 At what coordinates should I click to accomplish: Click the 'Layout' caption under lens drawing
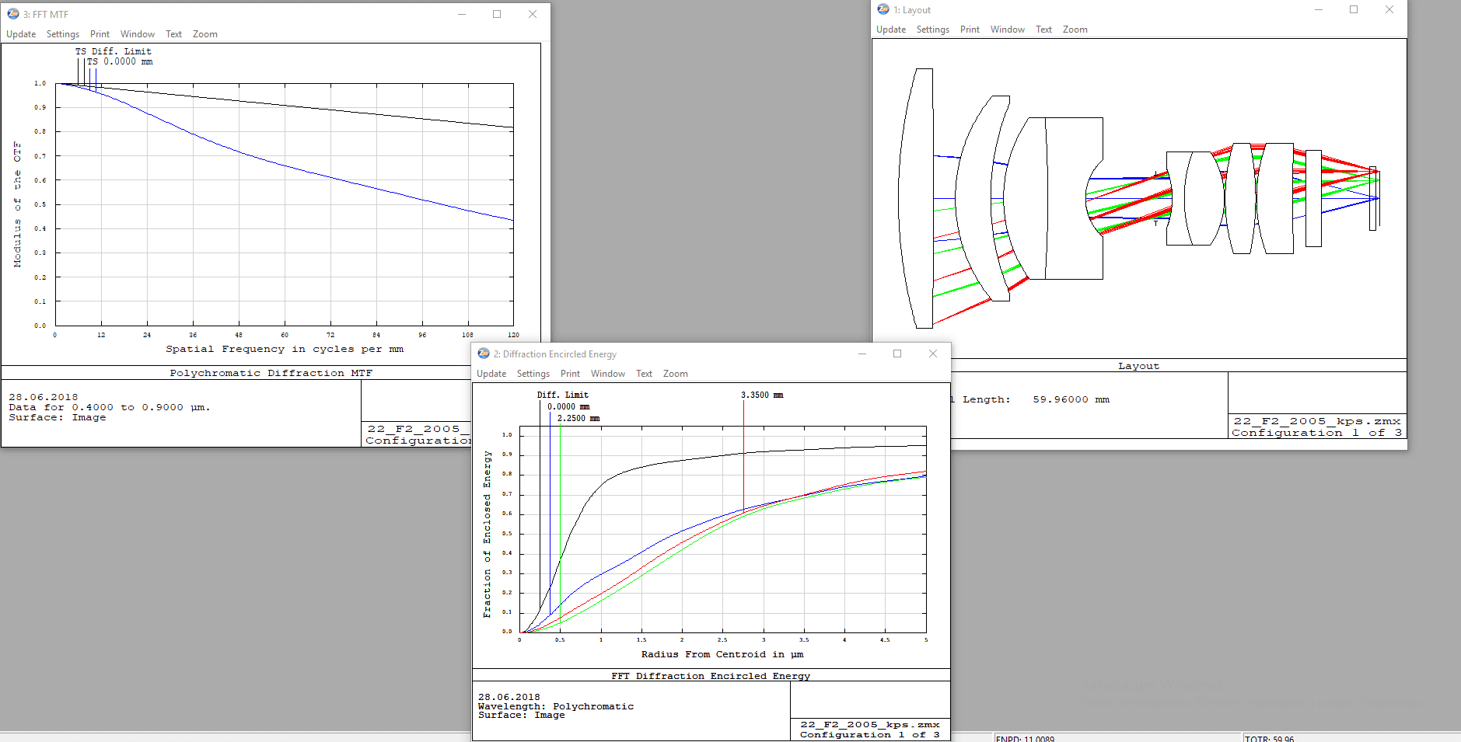[x=1139, y=366]
